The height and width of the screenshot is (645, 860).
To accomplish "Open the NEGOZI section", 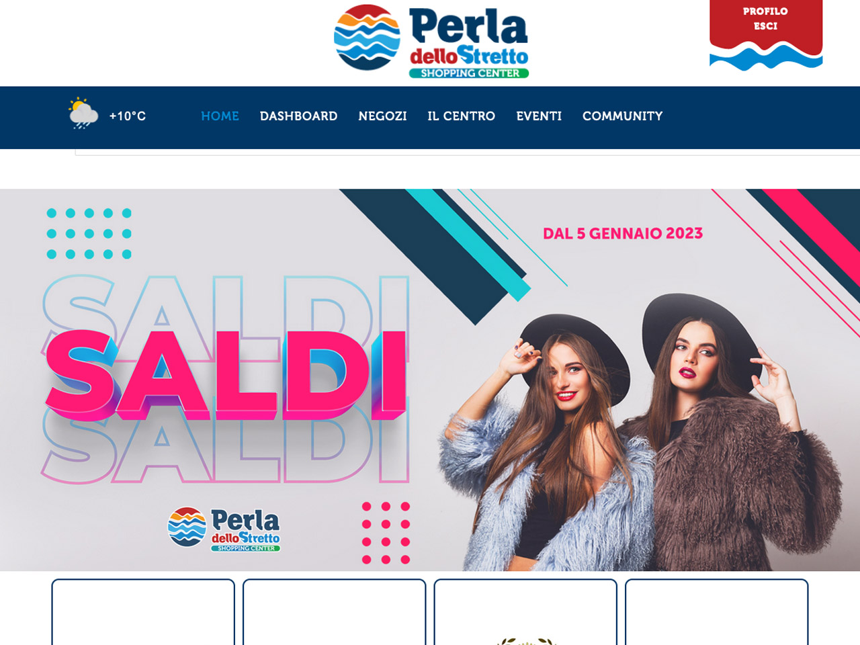I will coord(383,116).
